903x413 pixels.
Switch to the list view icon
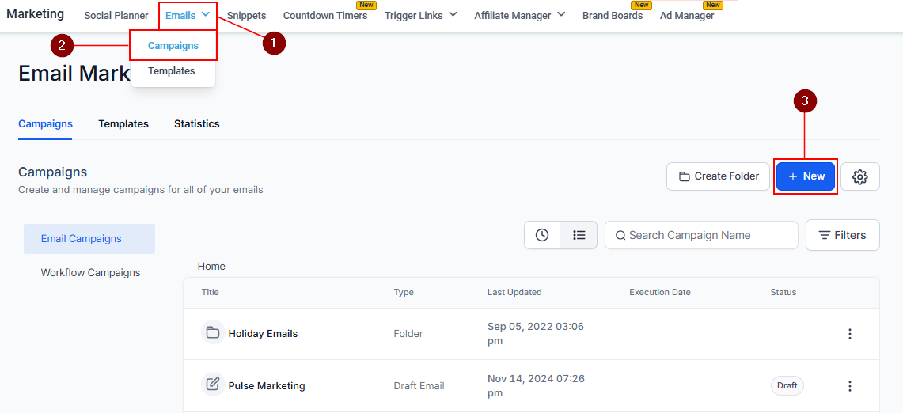point(579,235)
